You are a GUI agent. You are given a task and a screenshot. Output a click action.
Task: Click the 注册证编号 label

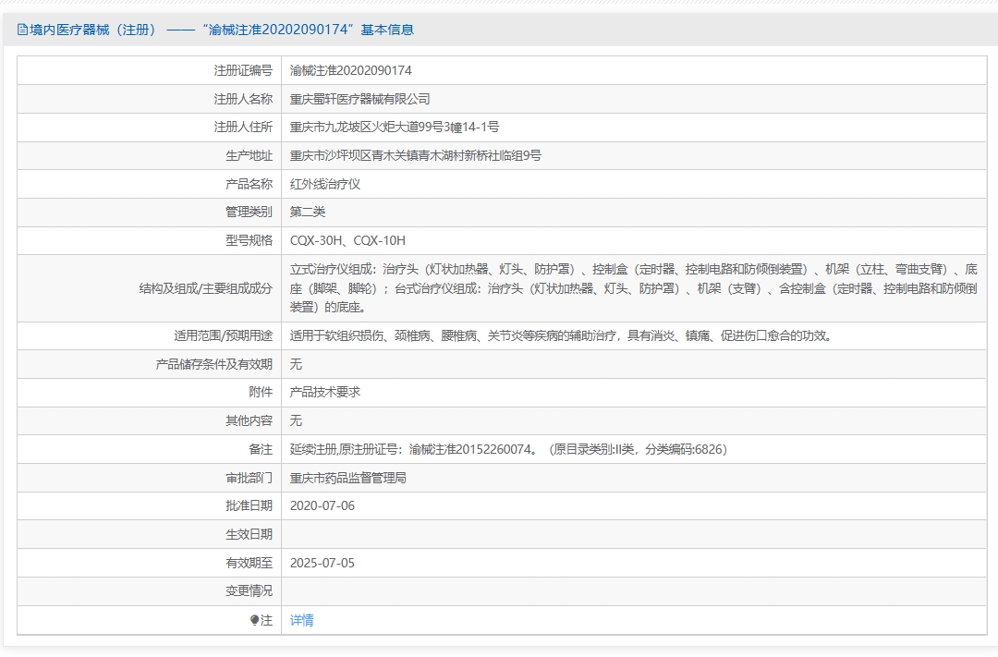pos(243,70)
